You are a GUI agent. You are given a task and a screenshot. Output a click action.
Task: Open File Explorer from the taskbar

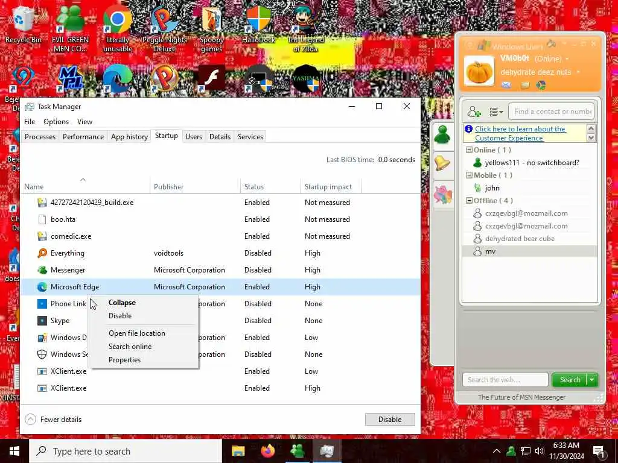tap(238, 451)
